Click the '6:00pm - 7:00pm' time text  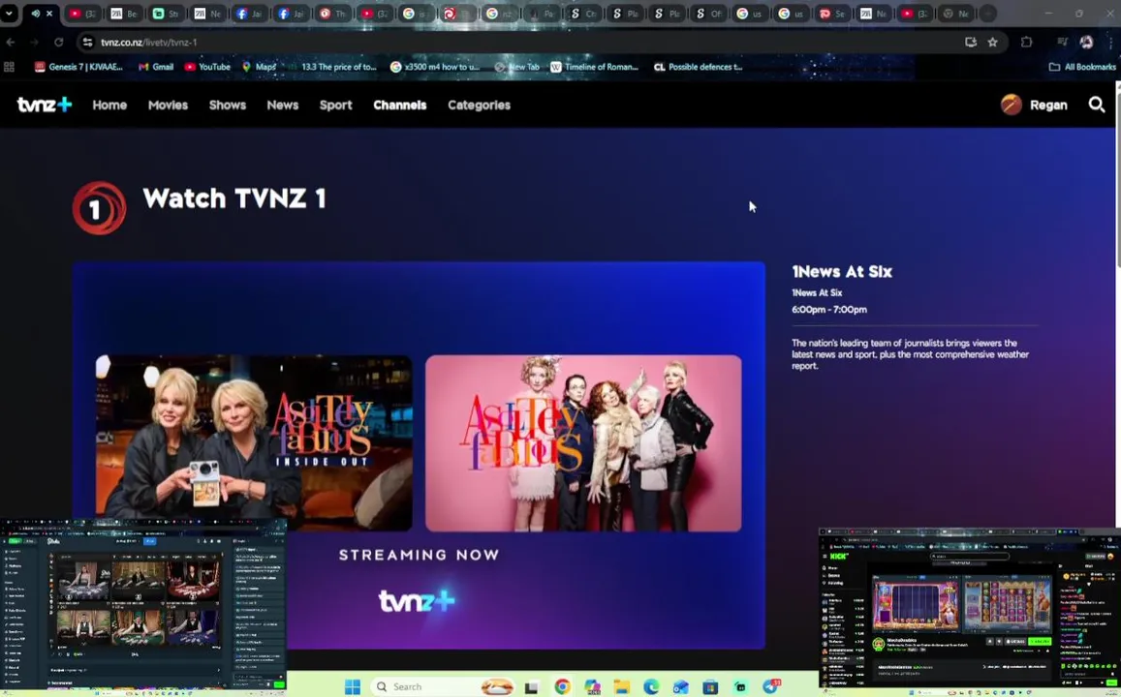click(x=829, y=309)
